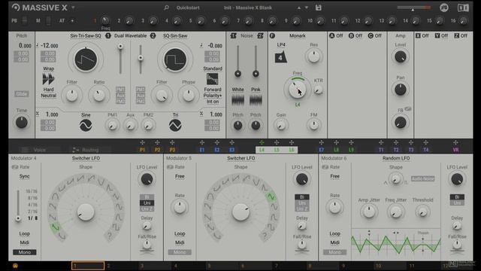Click Loop in Modulator 4
This screenshot has height=271, width=481.
25,234
